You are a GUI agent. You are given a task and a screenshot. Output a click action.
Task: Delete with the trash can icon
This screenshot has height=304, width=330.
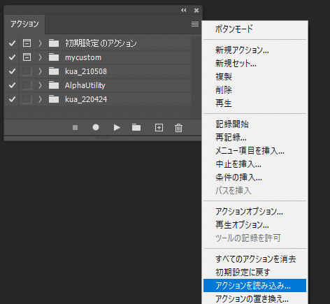pyautogui.click(x=178, y=128)
